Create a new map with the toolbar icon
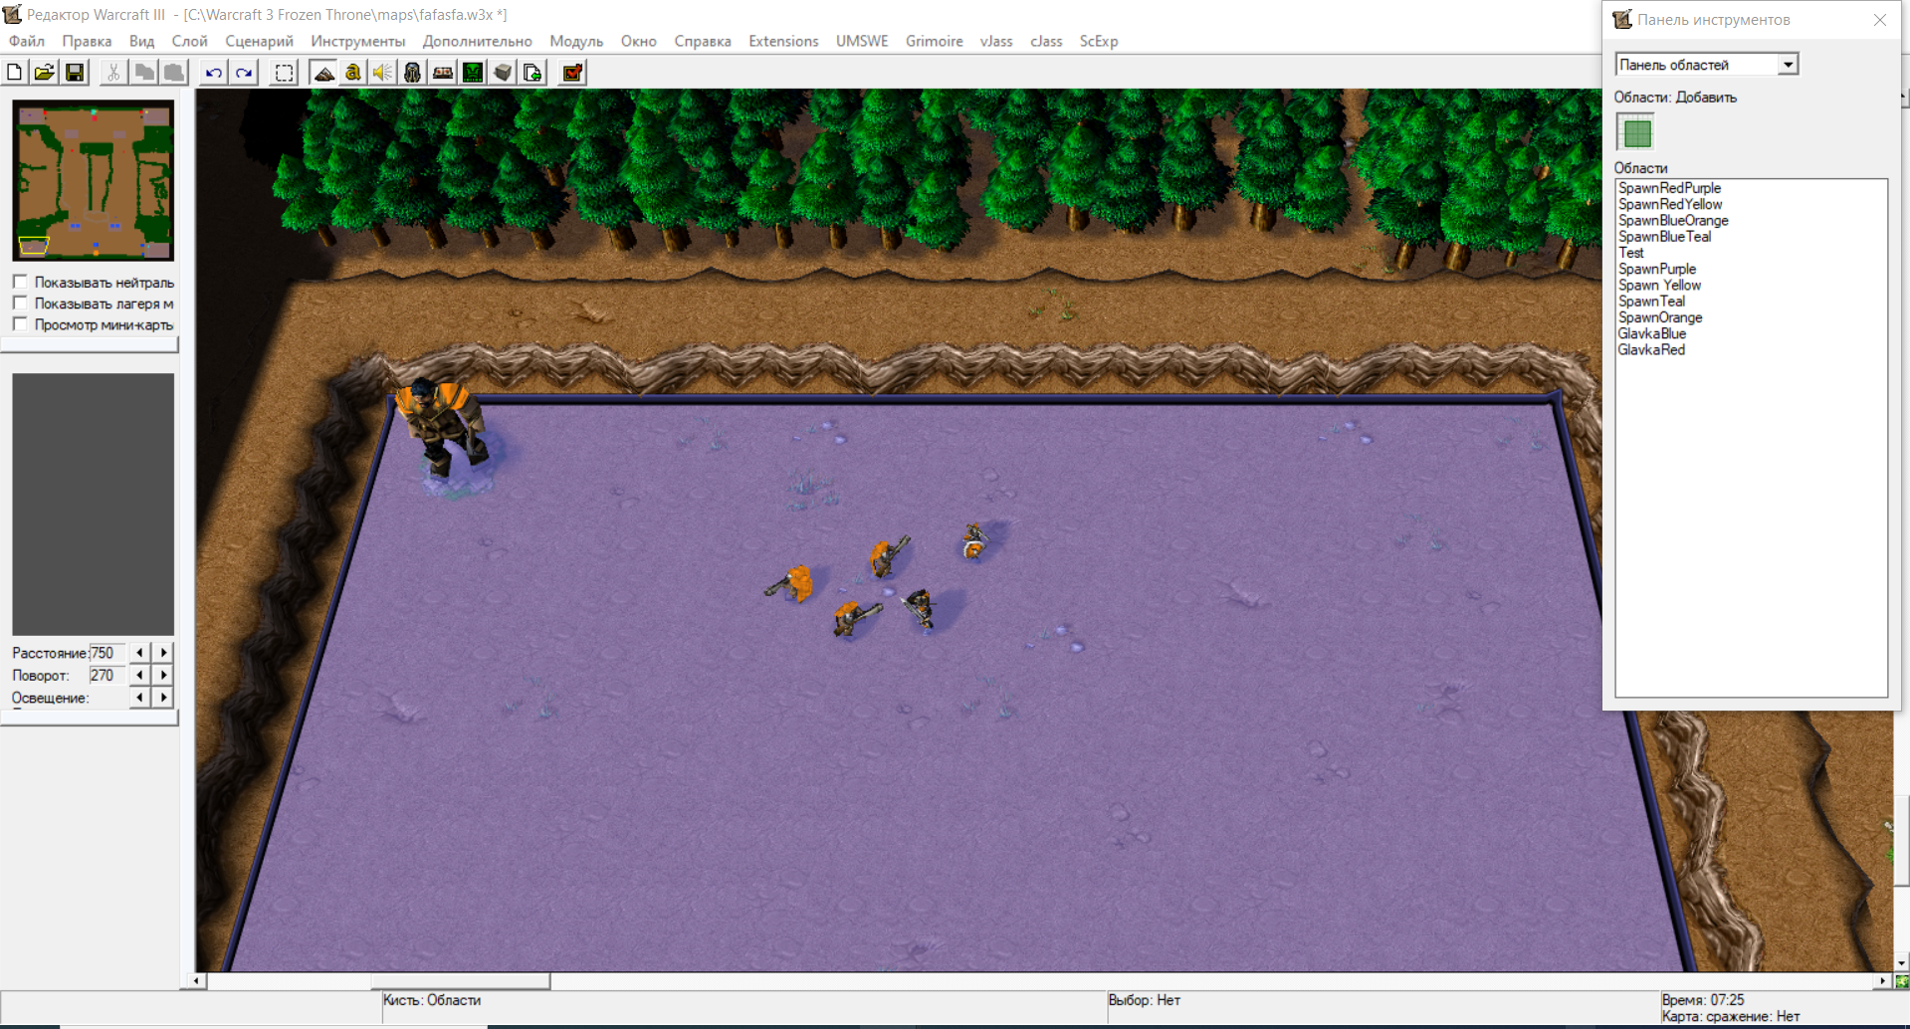Image resolution: width=1910 pixels, height=1029 pixels. click(15, 73)
